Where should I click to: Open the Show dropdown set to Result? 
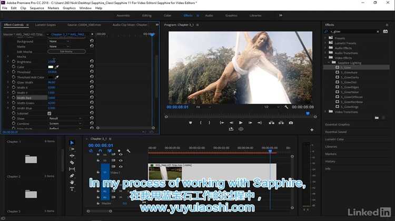(x=65, y=119)
